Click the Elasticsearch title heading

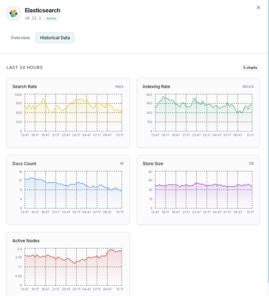point(43,11)
